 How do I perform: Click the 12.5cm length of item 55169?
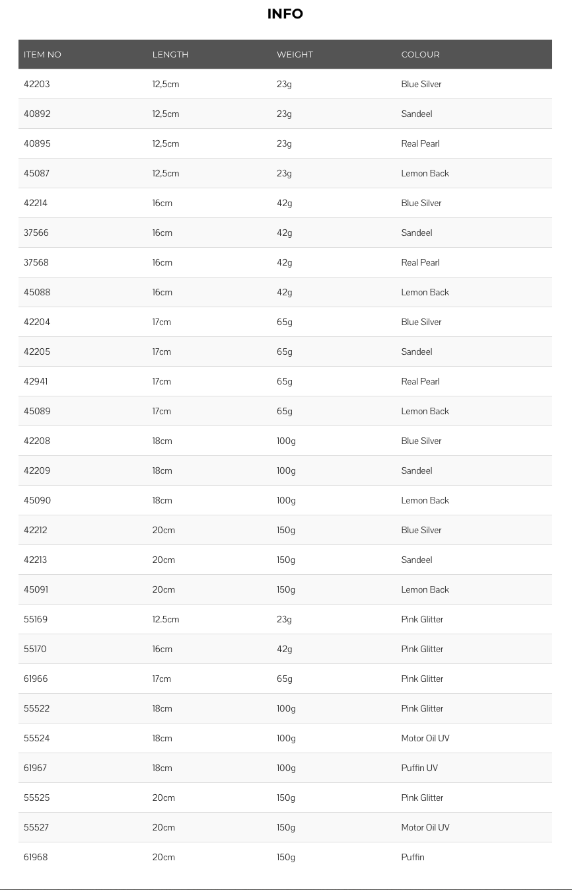(166, 619)
